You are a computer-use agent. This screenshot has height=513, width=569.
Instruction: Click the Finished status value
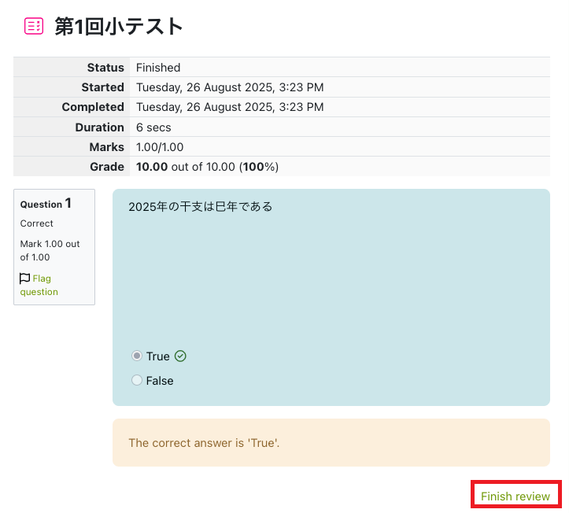coord(158,68)
